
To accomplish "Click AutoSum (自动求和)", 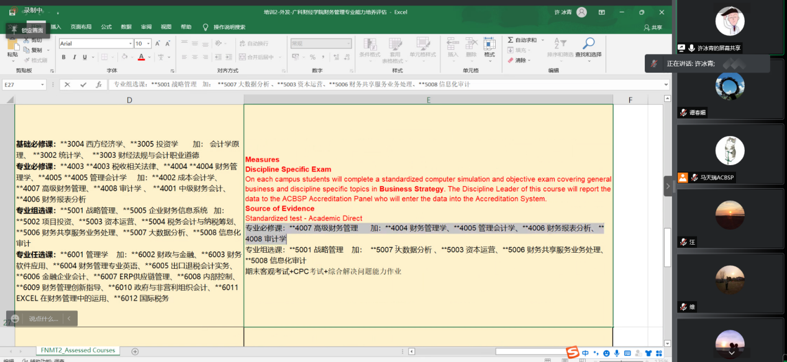I will click(522, 40).
